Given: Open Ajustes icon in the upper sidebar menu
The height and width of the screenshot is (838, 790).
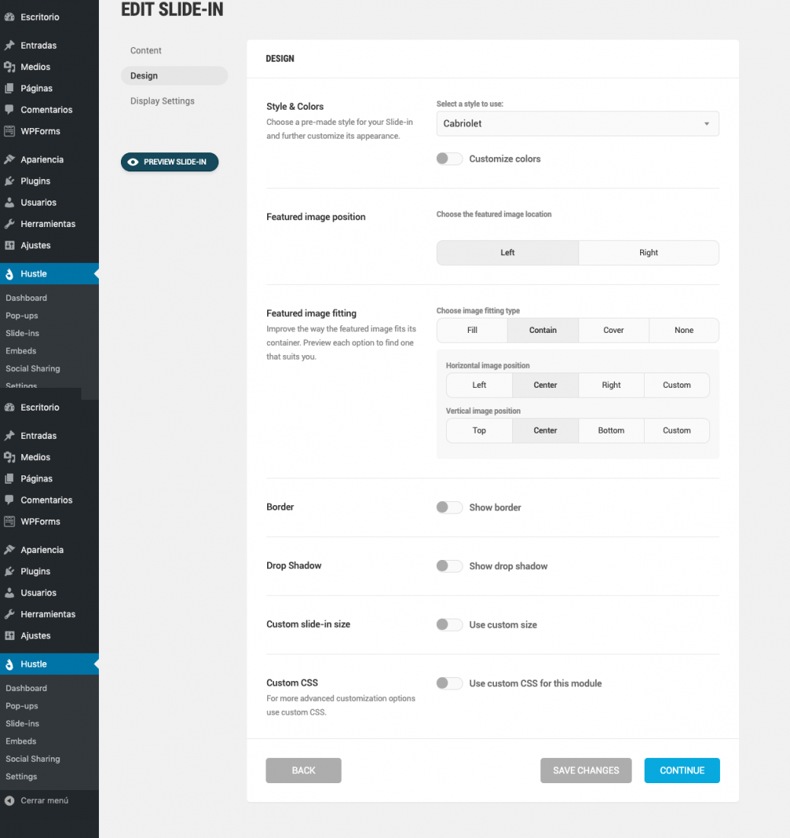Looking at the screenshot, I should [9, 245].
